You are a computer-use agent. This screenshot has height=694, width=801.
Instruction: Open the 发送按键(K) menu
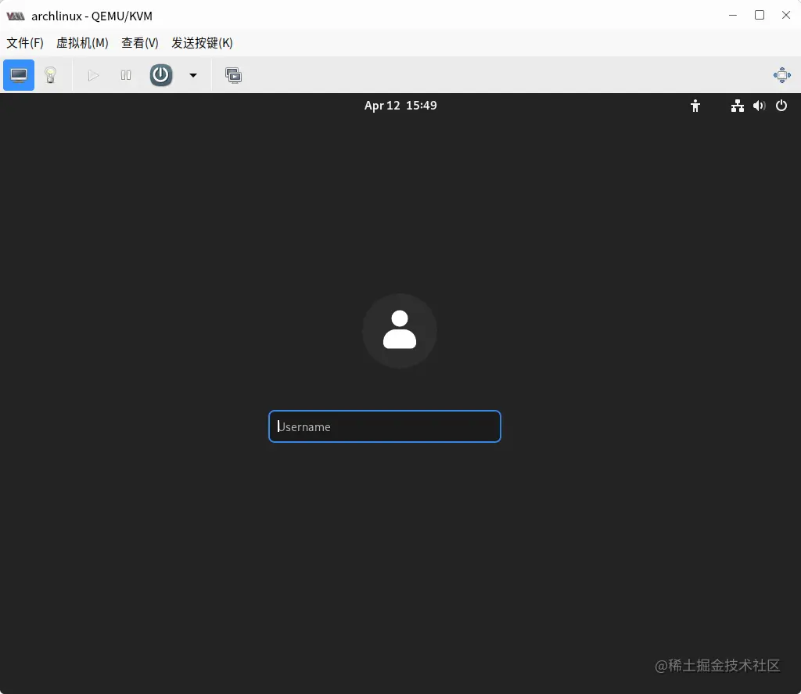tap(201, 43)
